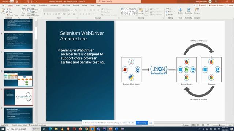Open the View tab
234x131 pixels.
(x=92, y=5)
